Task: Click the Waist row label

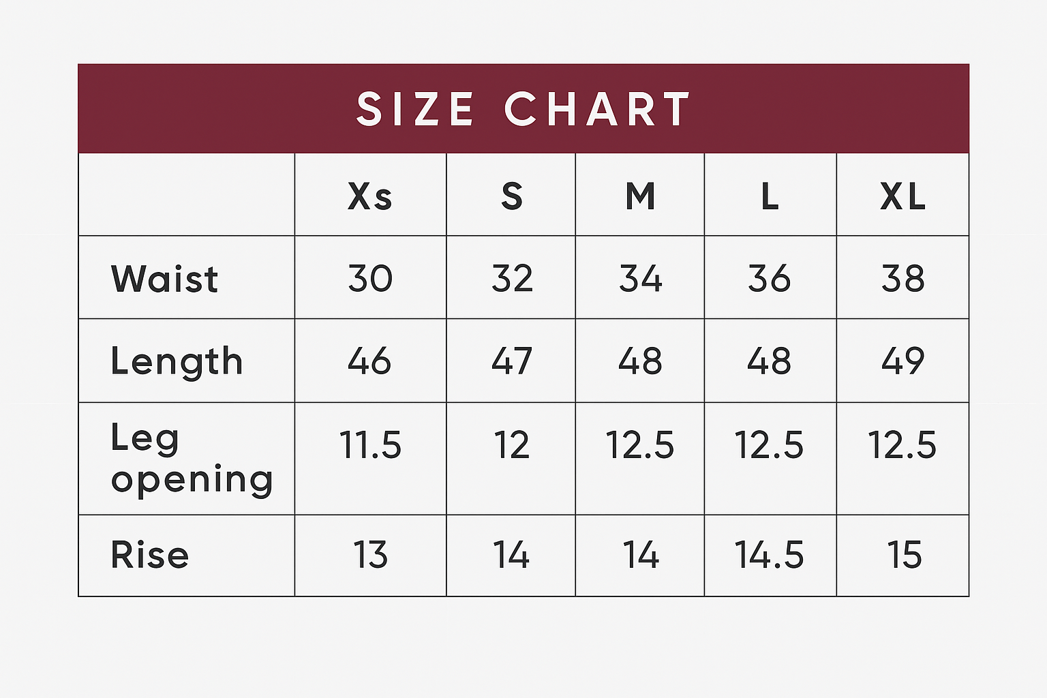Action: 164,279
